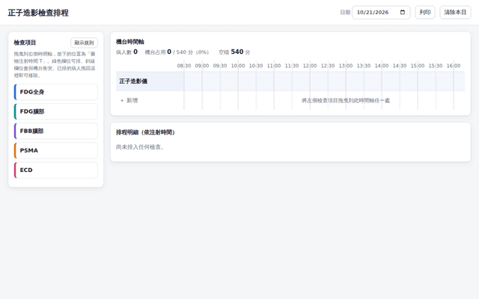
Task: Click the 機台時間軸 machine timeline heading
Action: tap(130, 42)
